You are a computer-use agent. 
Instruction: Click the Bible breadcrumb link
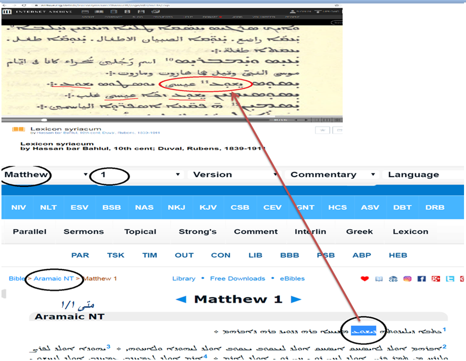[17, 279]
